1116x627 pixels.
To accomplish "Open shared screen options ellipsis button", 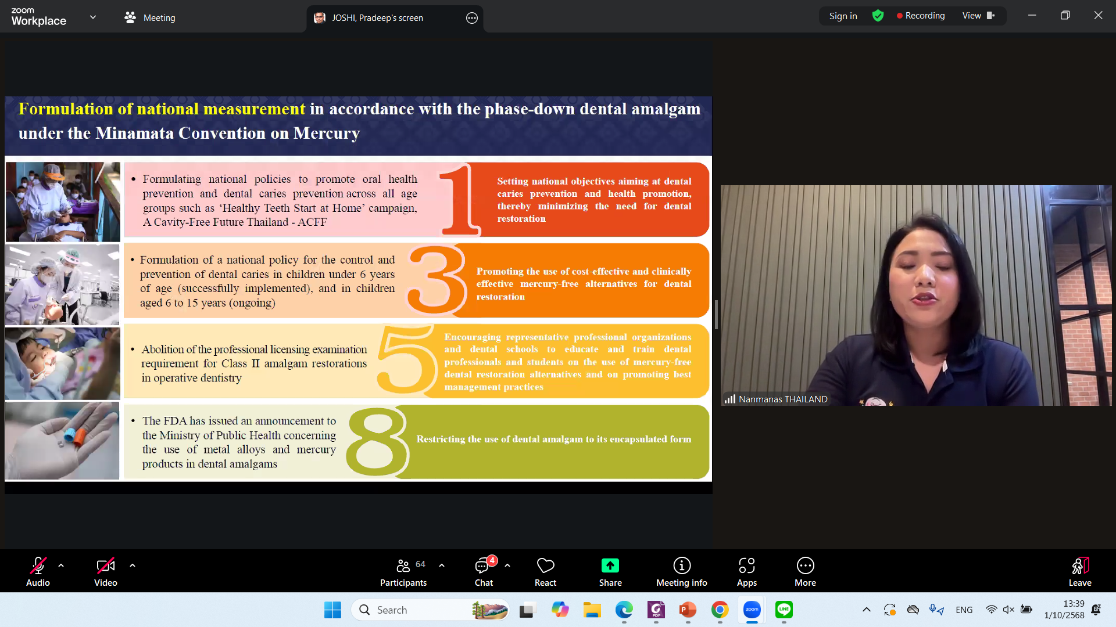I will coord(472,18).
